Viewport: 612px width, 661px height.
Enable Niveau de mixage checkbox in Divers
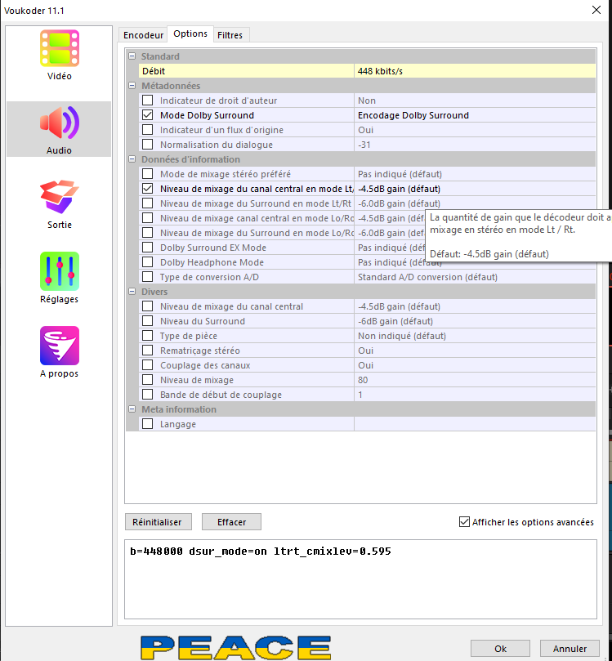148,380
